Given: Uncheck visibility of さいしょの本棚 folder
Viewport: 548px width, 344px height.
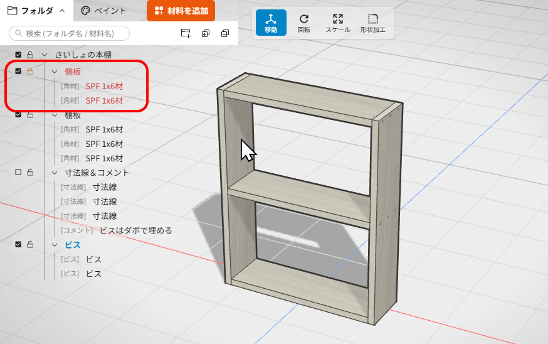Looking at the screenshot, I should point(18,55).
